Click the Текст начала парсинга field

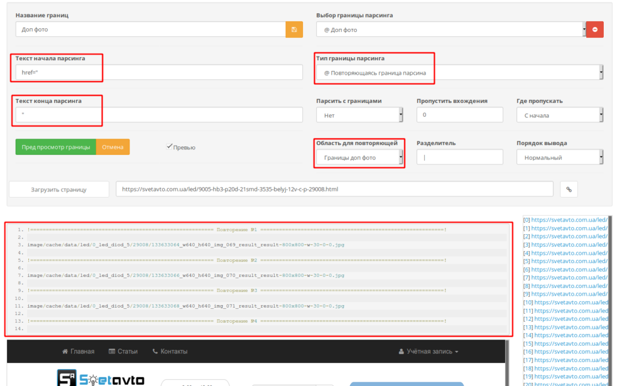tap(159, 72)
